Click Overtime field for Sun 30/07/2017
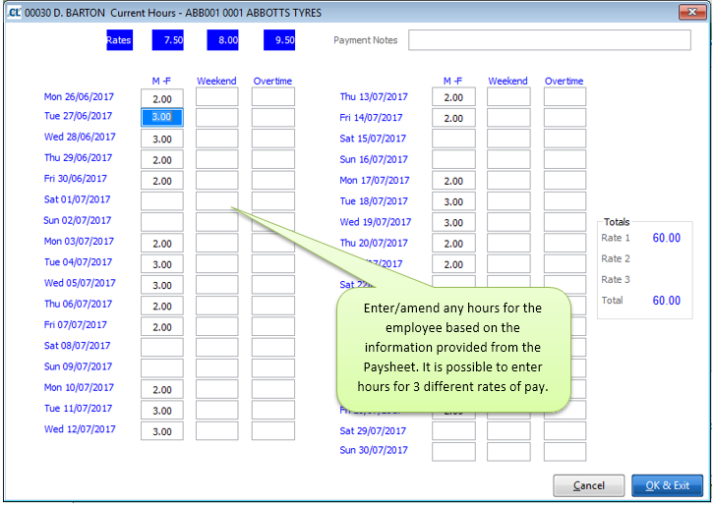 pyautogui.click(x=565, y=452)
